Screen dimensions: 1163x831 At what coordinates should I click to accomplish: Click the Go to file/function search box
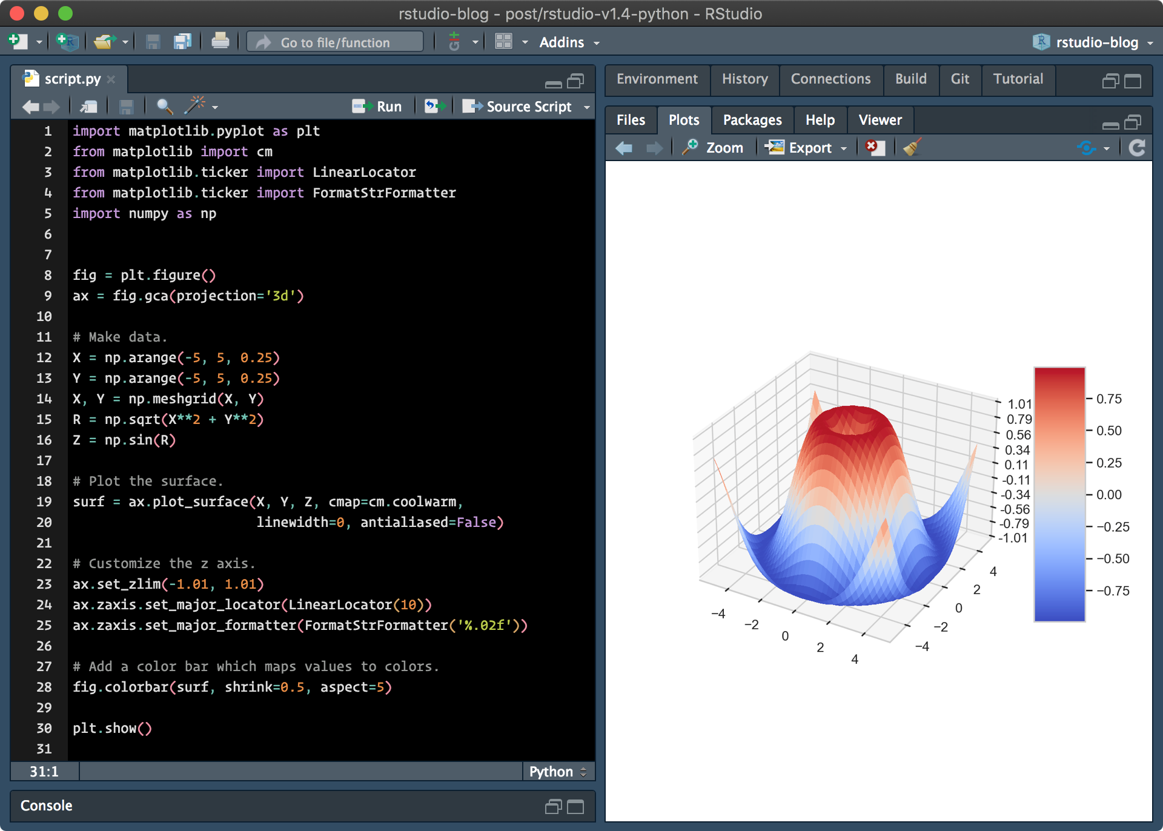[x=334, y=42]
